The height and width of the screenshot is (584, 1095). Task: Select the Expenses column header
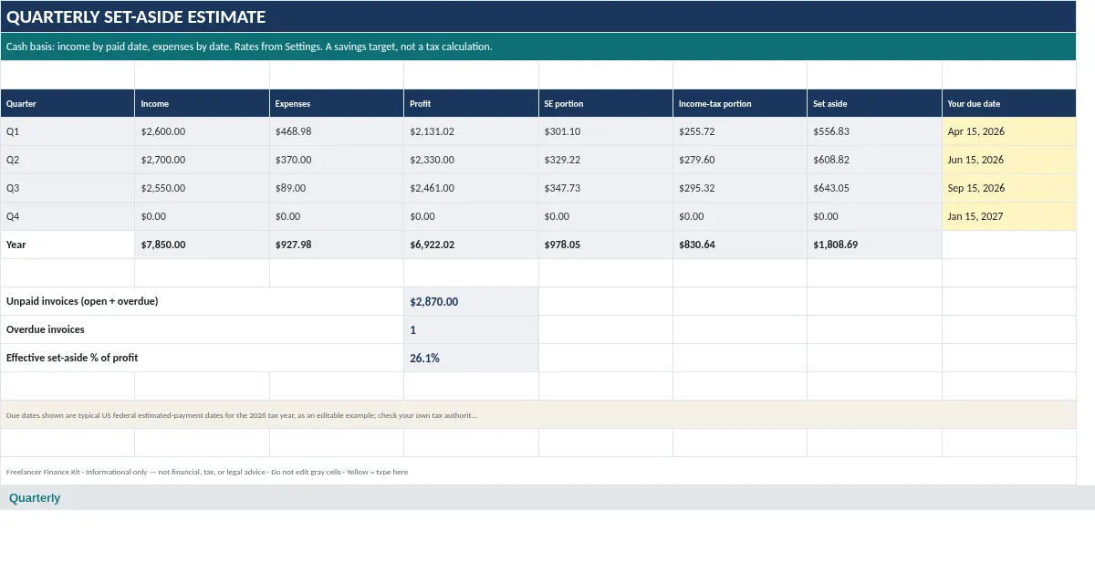click(x=337, y=103)
